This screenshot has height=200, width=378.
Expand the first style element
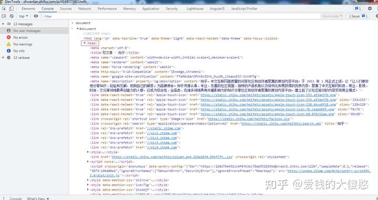tap(88, 152)
